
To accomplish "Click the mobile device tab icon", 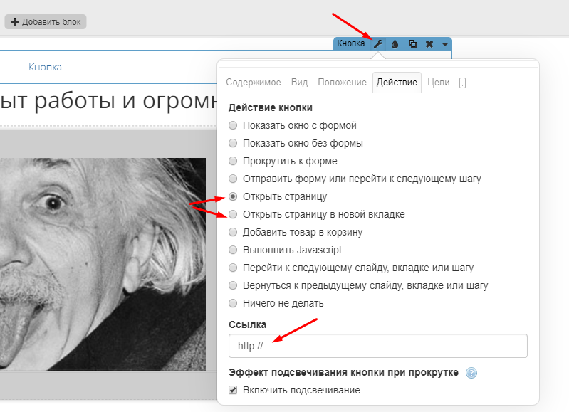I will coord(463,83).
